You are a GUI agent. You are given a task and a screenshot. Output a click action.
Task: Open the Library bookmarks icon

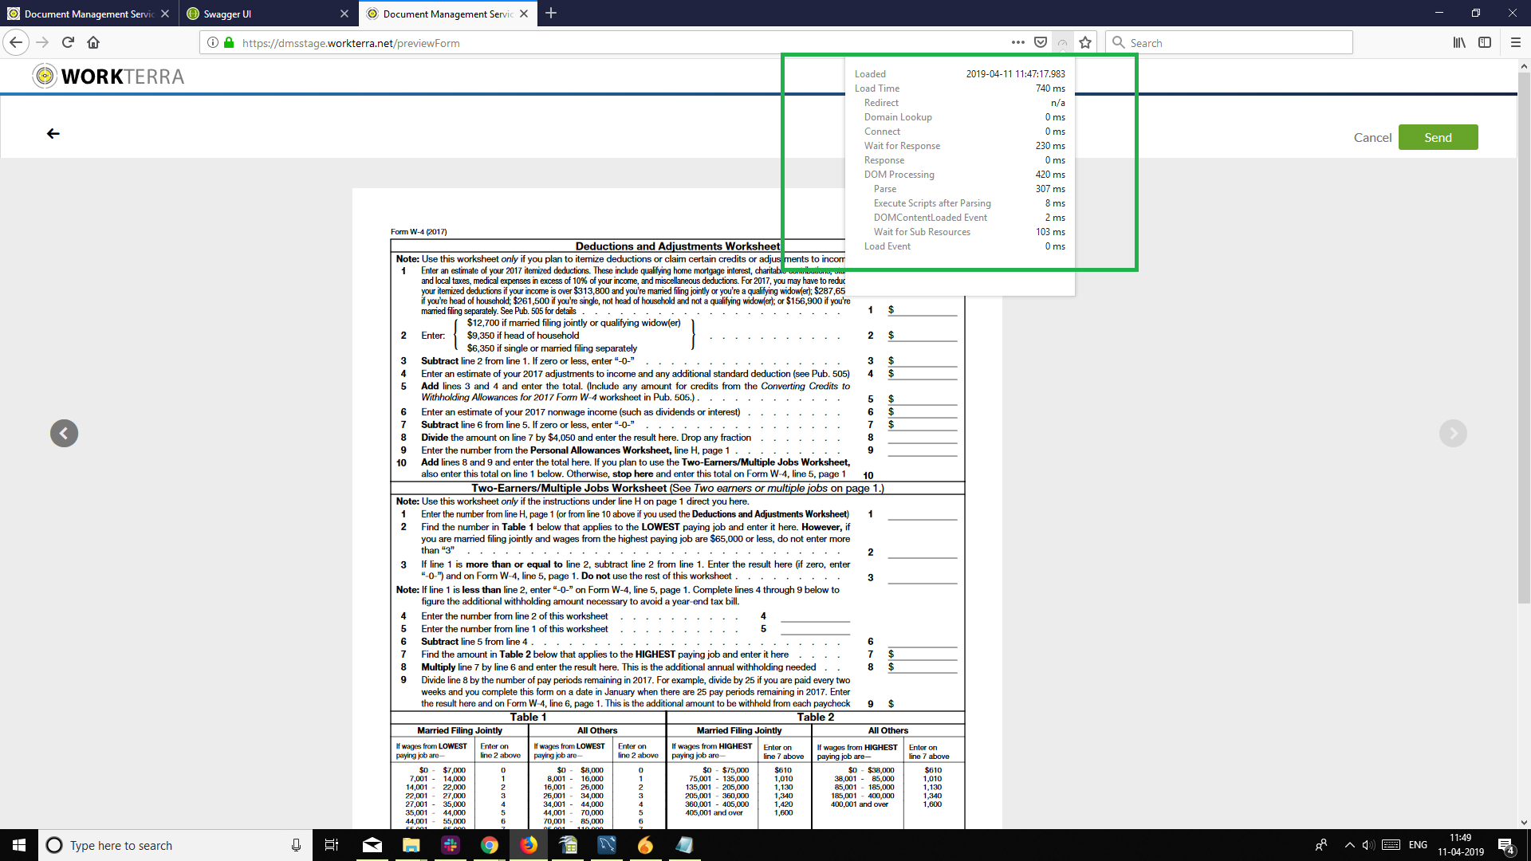click(1459, 43)
